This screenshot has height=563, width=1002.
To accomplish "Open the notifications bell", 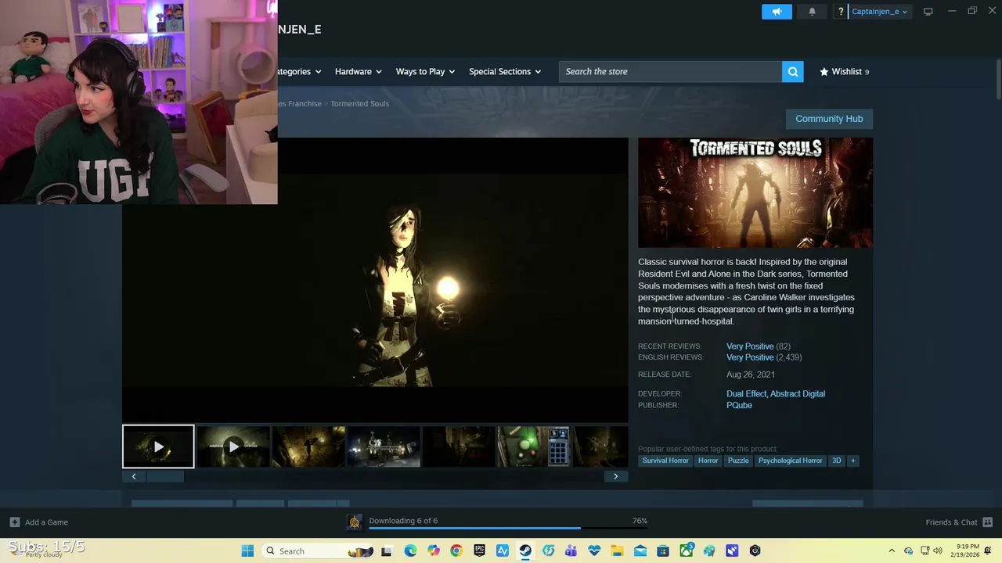I will click(x=812, y=12).
